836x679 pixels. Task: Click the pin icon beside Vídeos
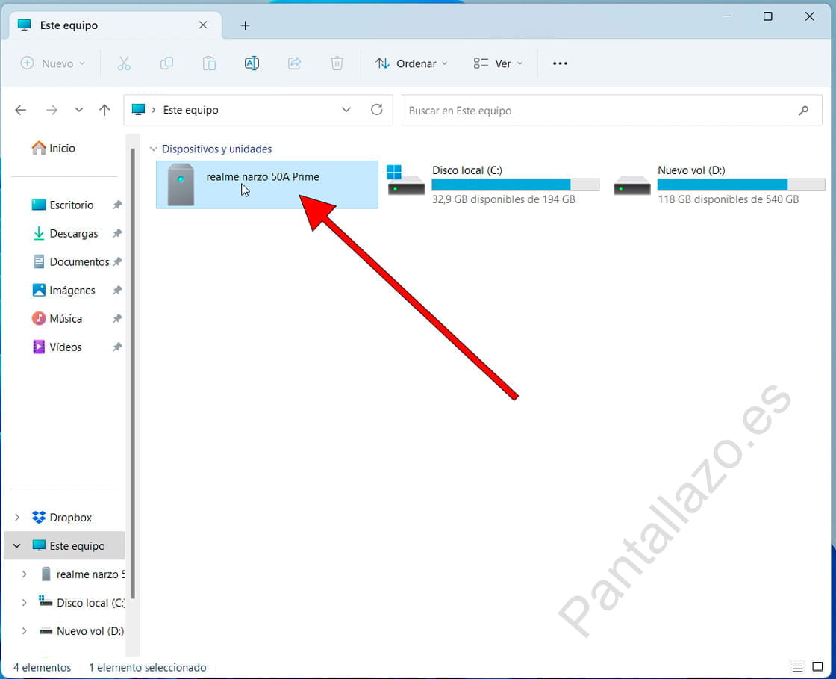click(x=117, y=347)
